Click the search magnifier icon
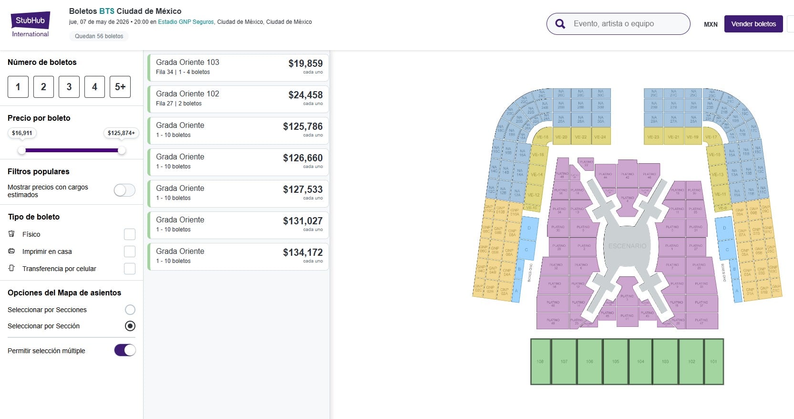This screenshot has height=419, width=794. pos(559,23)
